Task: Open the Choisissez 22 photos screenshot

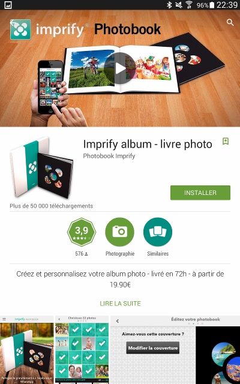Action: [82, 350]
